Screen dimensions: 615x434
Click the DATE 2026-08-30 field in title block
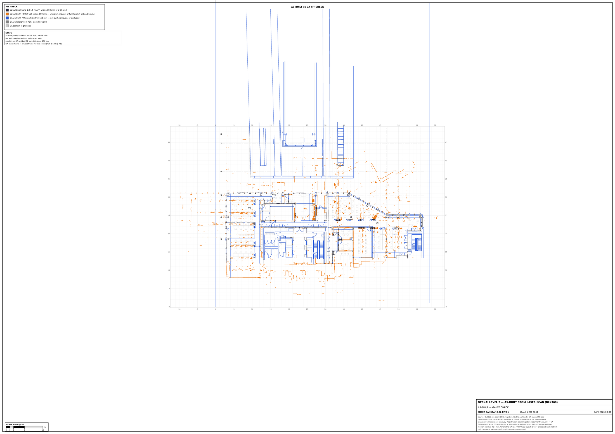coord(602,412)
